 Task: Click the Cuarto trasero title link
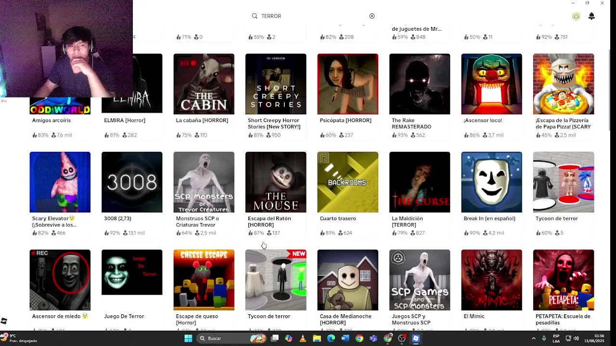point(338,218)
